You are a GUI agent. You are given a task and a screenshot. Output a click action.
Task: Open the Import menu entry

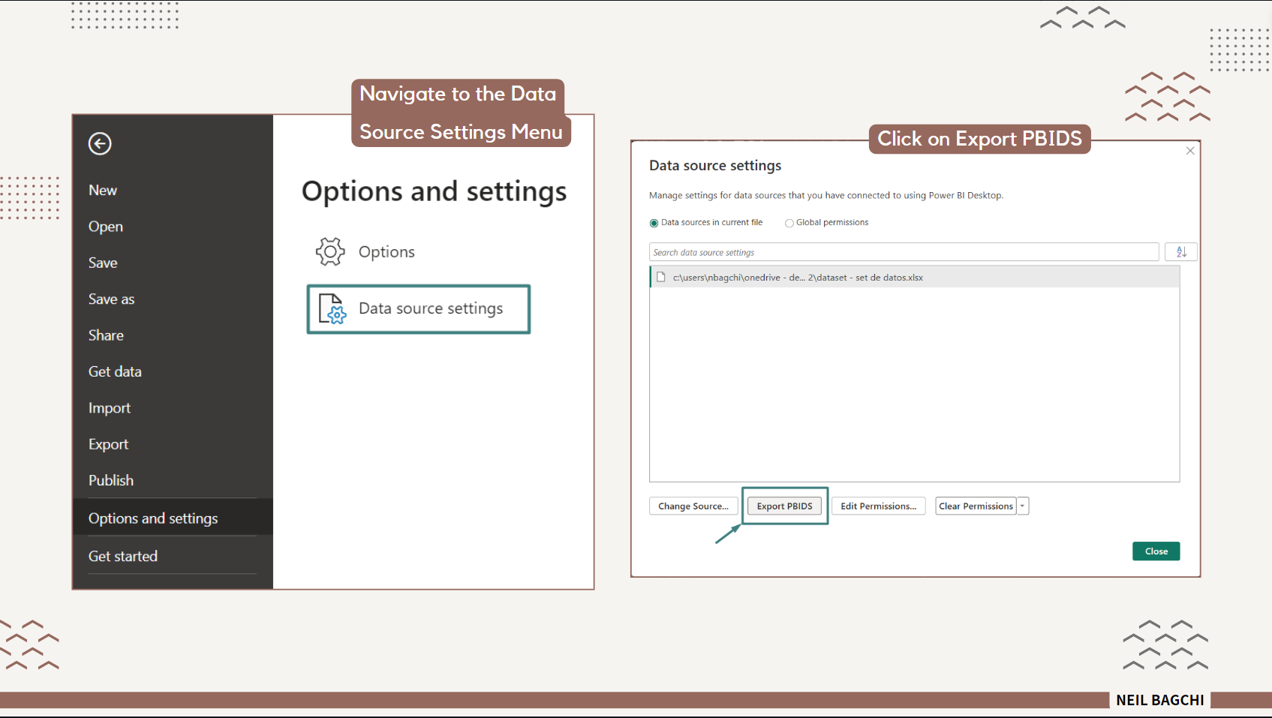click(110, 407)
